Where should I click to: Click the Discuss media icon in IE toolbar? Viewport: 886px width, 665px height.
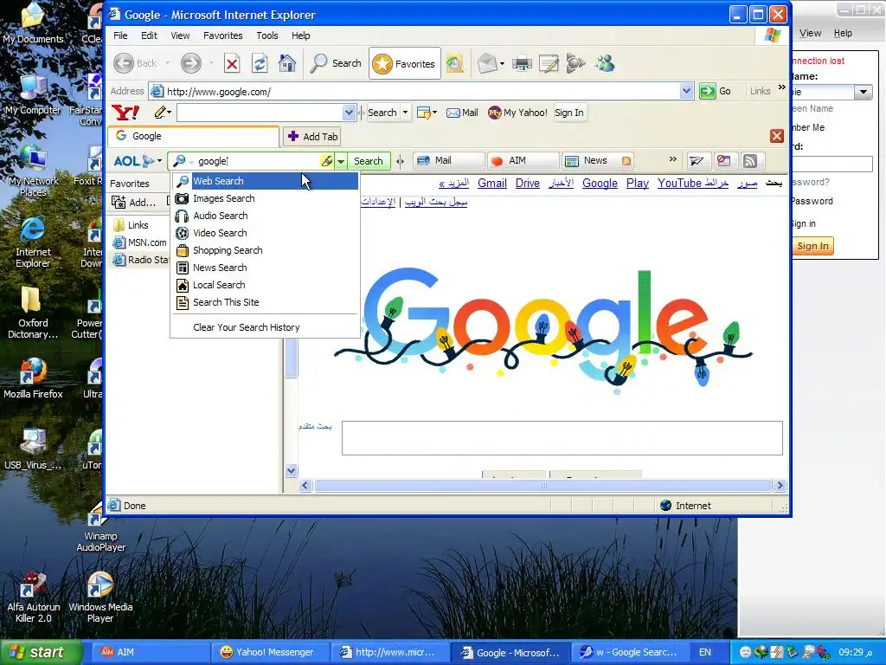(x=575, y=63)
